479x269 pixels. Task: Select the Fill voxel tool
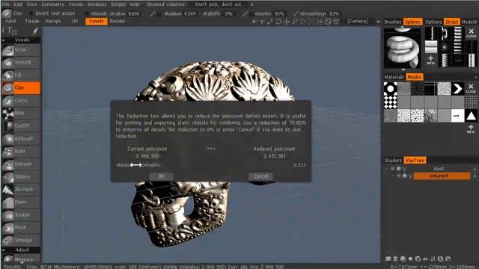(21, 75)
